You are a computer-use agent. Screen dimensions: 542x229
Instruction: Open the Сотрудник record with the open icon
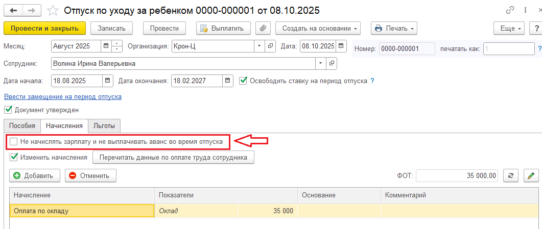pos(332,63)
